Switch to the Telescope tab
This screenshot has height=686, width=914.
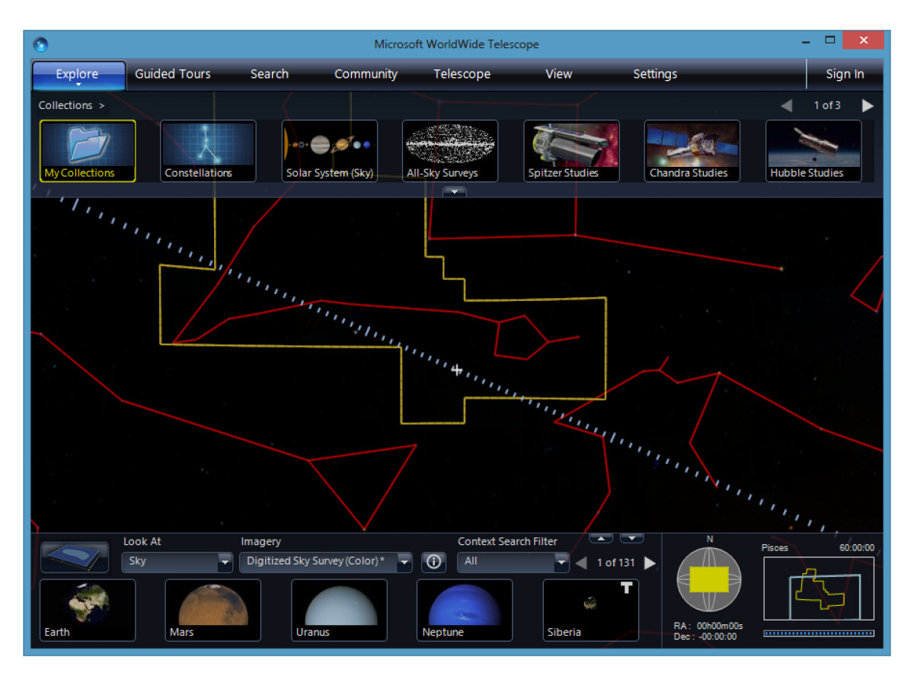(462, 74)
